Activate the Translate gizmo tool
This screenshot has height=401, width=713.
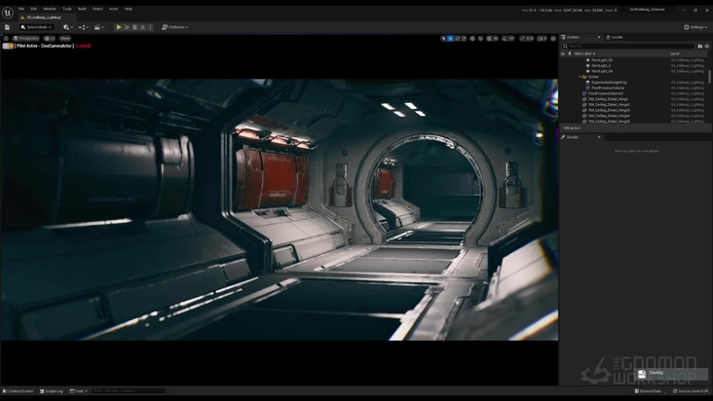(450, 39)
